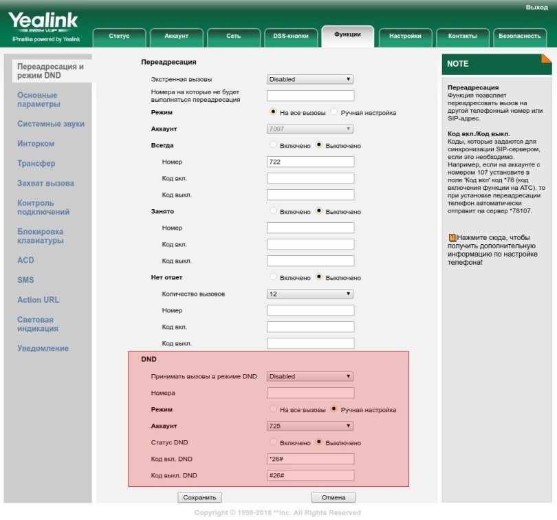The image size is (557, 520).
Task: Open the DND Аккаунт 725 dropdown
Action: 309,426
